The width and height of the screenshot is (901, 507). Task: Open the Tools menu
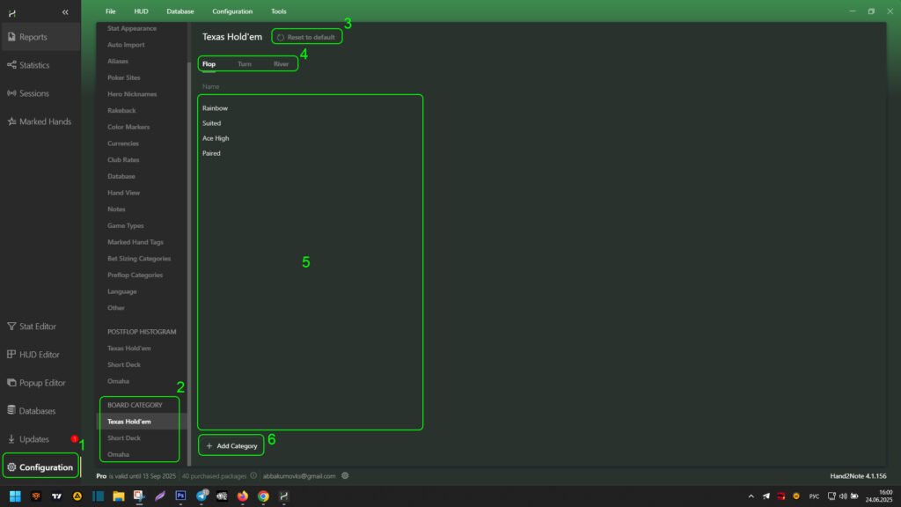278,11
